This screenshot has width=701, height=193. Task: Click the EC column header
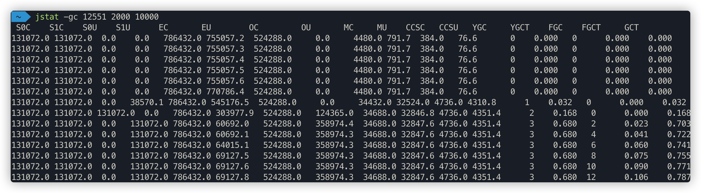point(163,28)
